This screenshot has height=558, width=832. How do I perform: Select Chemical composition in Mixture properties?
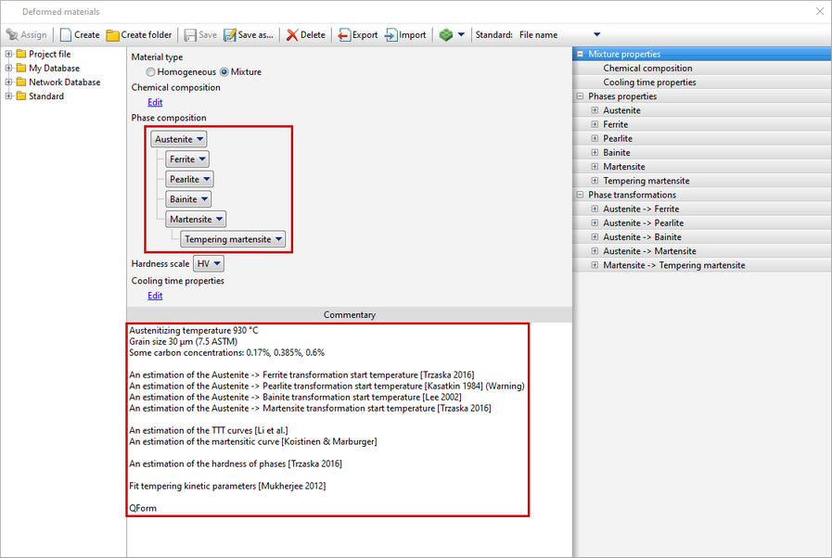647,69
